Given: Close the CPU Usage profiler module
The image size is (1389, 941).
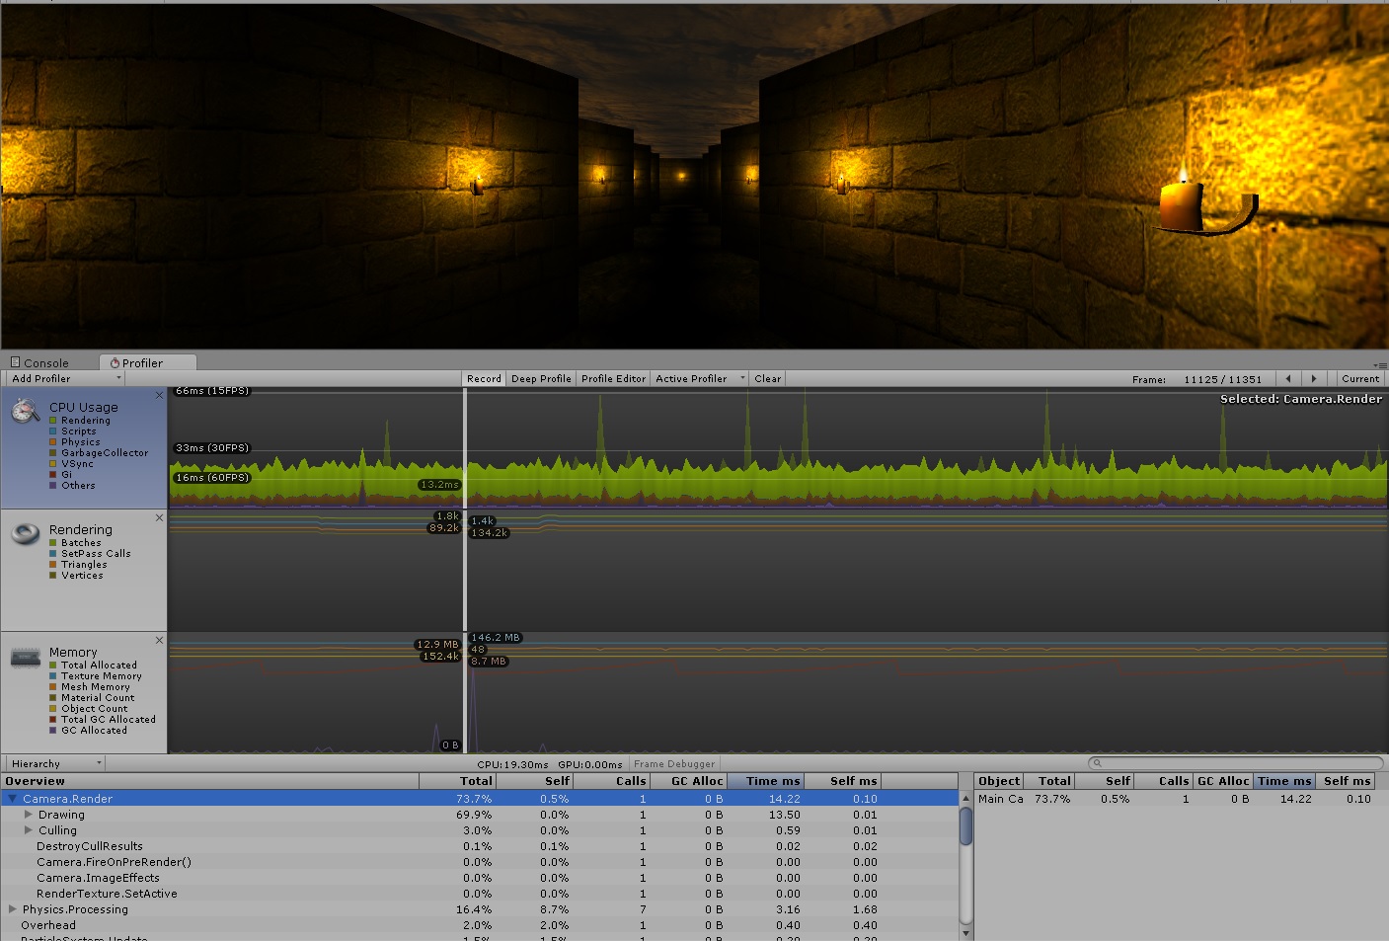Looking at the screenshot, I should tap(159, 395).
